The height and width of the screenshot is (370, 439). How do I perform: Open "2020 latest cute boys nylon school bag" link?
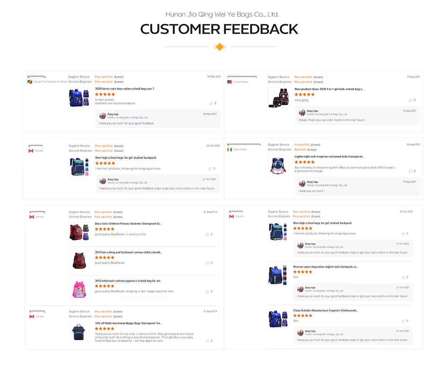point(124,89)
